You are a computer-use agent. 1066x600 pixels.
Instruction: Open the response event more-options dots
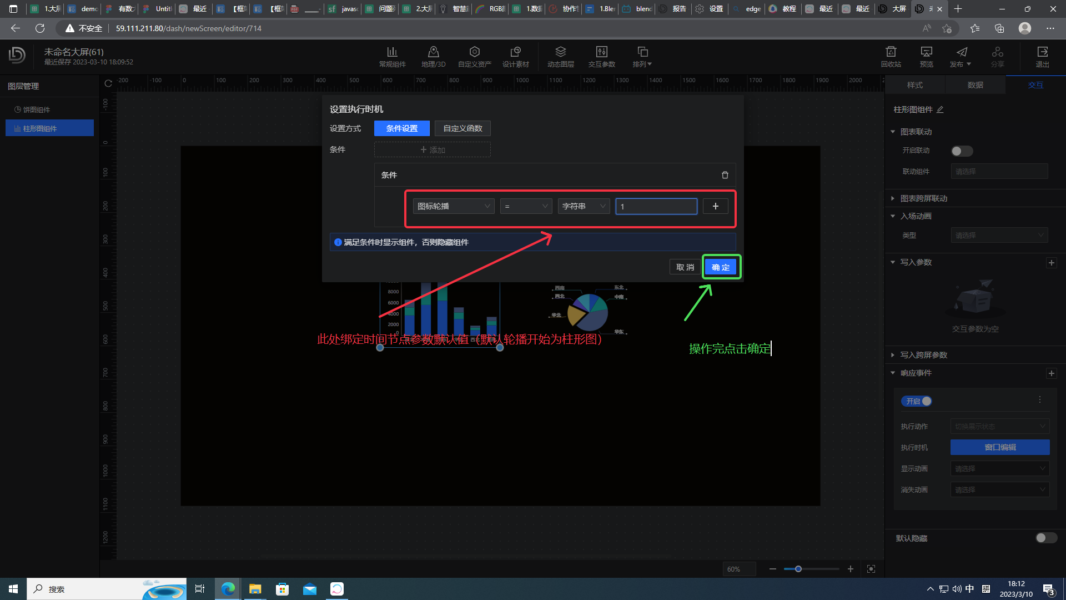pyautogui.click(x=1040, y=400)
